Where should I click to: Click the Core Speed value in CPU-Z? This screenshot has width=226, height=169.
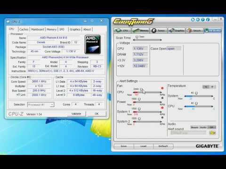[x=39, y=81]
